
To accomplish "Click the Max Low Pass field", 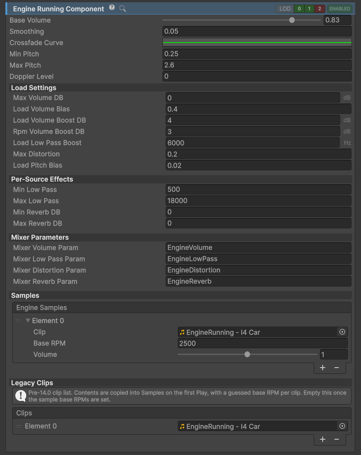I will [x=259, y=201].
